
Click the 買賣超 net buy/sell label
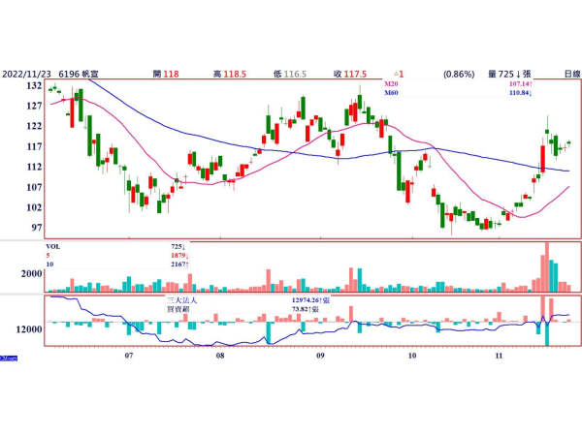click(178, 309)
